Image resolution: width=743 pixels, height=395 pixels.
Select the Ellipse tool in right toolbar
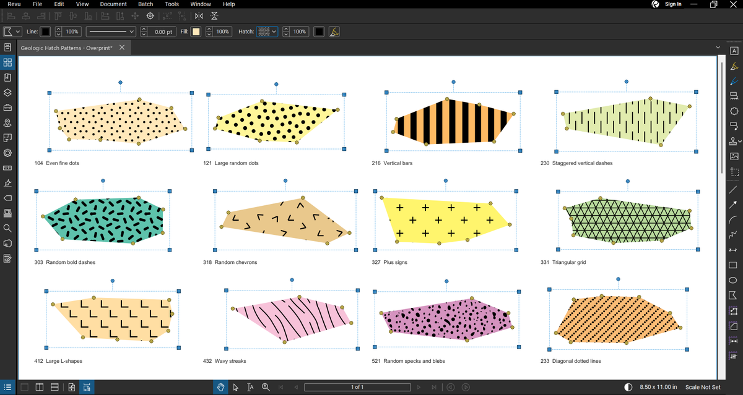[734, 280]
